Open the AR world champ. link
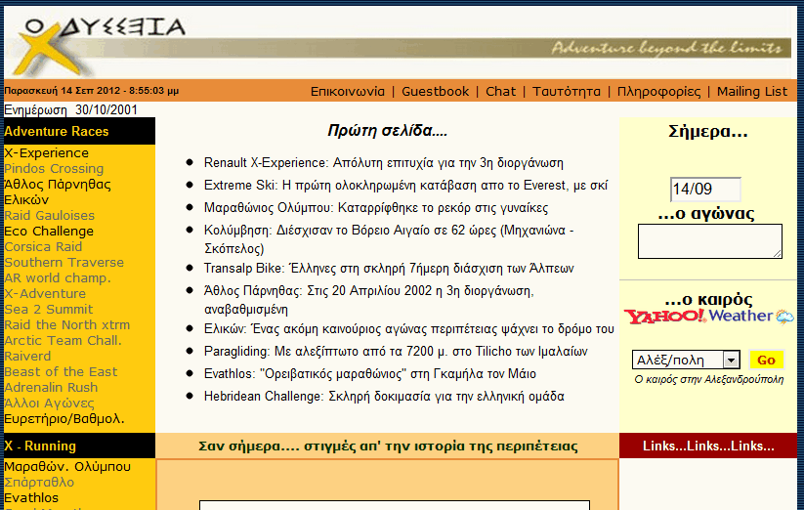804x510 pixels. coord(58,277)
